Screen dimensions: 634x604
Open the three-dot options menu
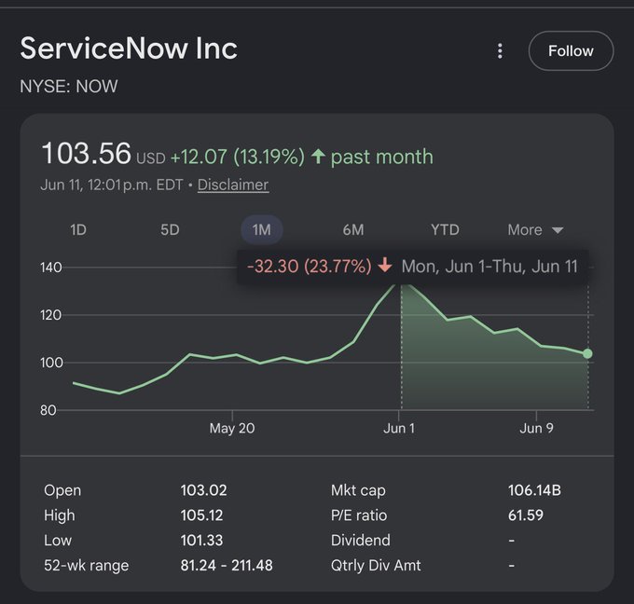500,51
